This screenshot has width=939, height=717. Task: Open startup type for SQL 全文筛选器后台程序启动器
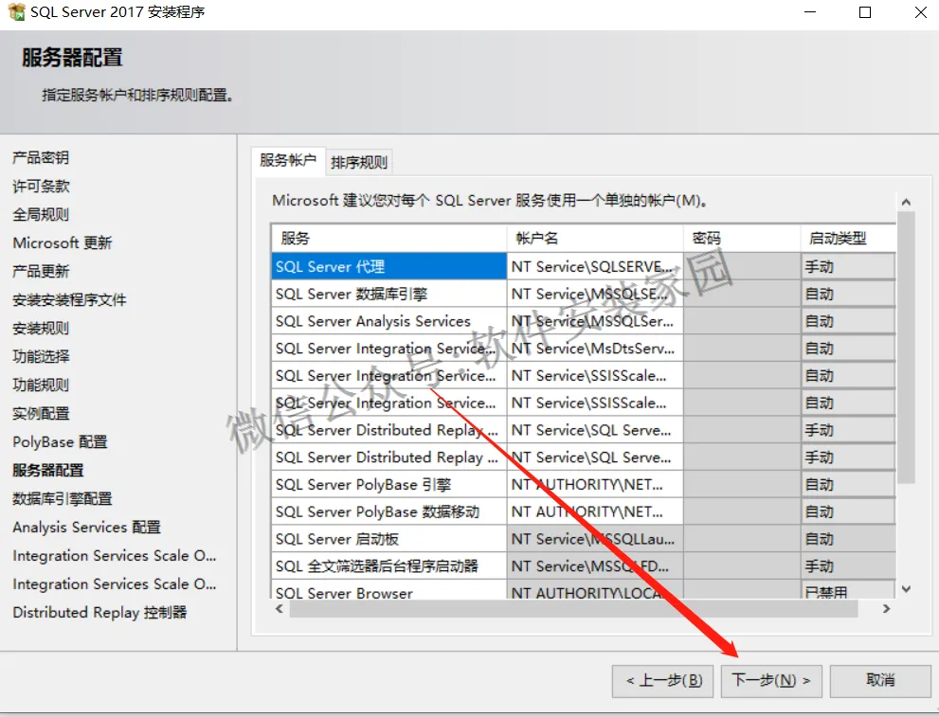point(848,566)
